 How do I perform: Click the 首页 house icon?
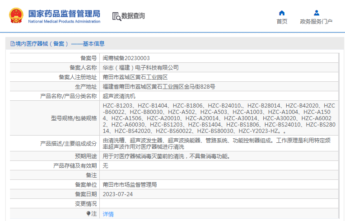tap(282, 13)
